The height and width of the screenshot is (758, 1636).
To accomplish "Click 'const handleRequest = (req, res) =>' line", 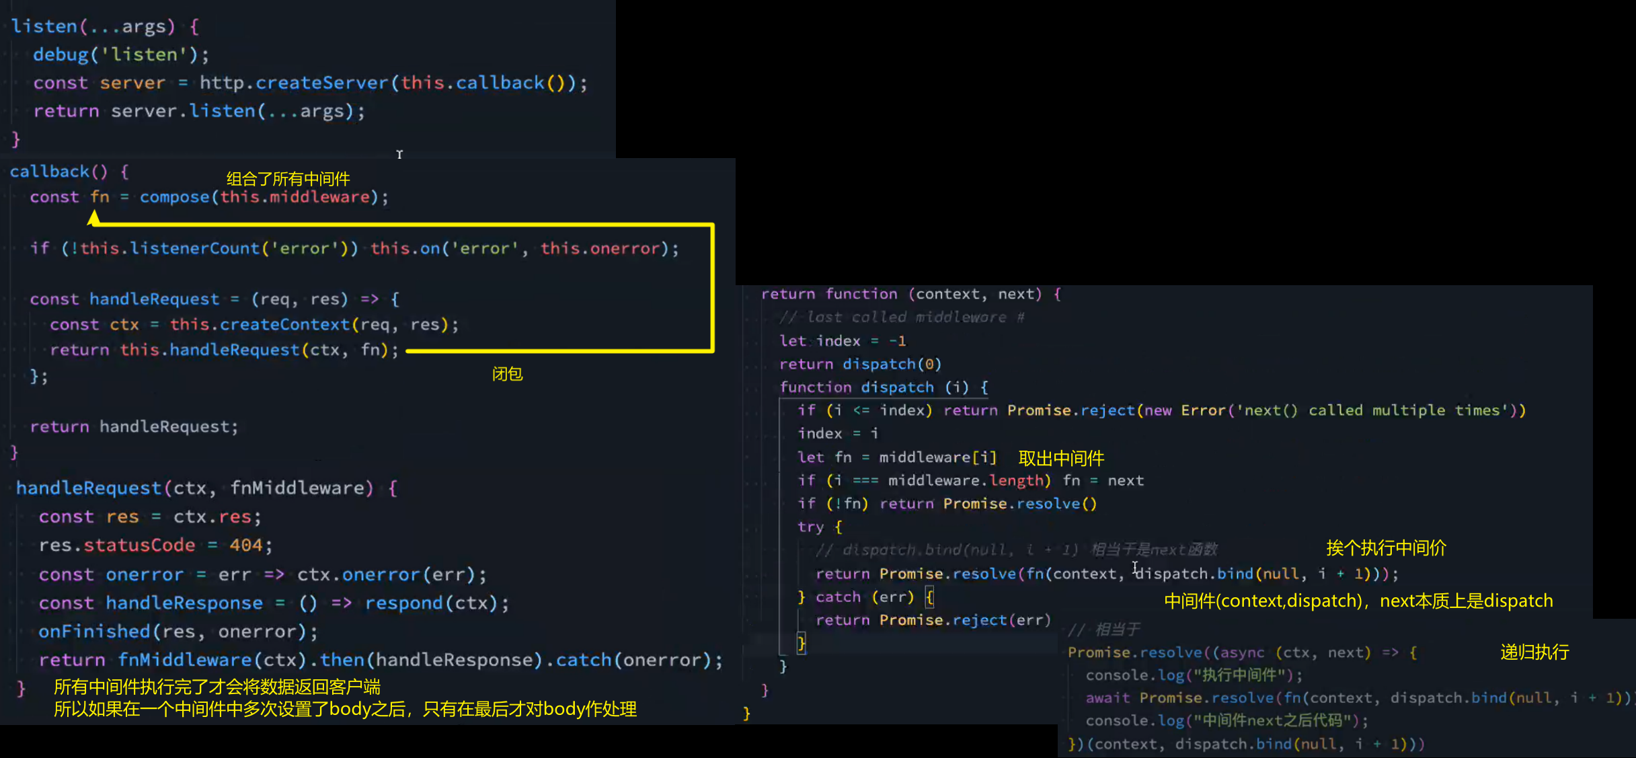I will tap(215, 299).
